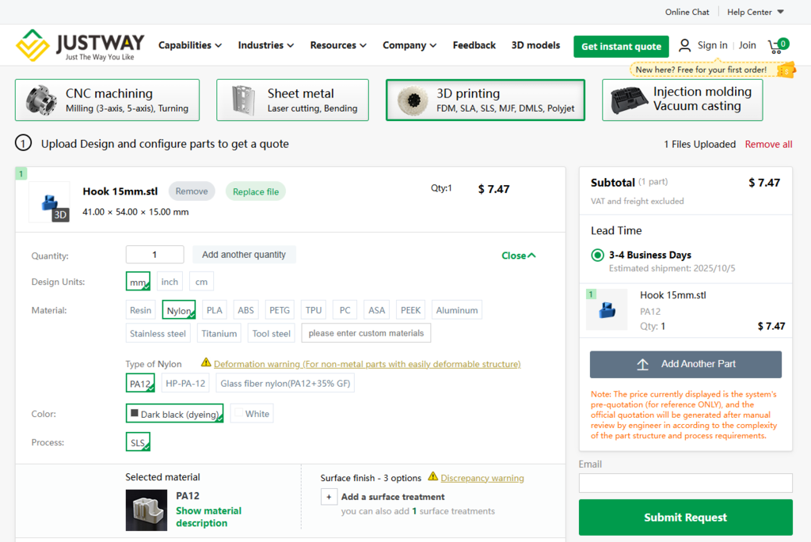The width and height of the screenshot is (811, 542).
Task: Click the Injection molding part icon
Action: coord(630,100)
